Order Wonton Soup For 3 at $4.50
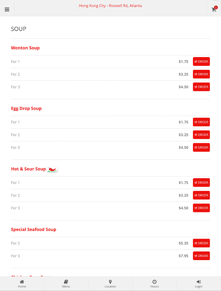 click(201, 87)
